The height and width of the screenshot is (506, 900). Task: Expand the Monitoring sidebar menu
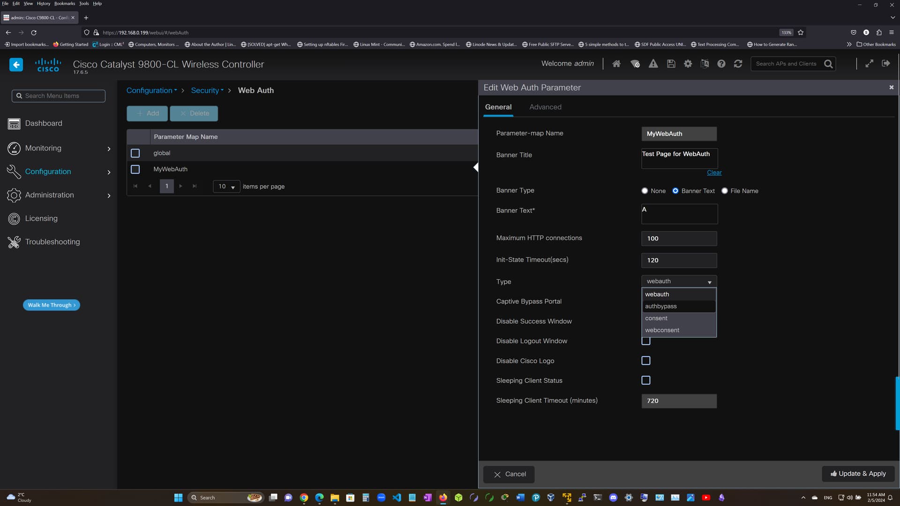click(x=59, y=148)
